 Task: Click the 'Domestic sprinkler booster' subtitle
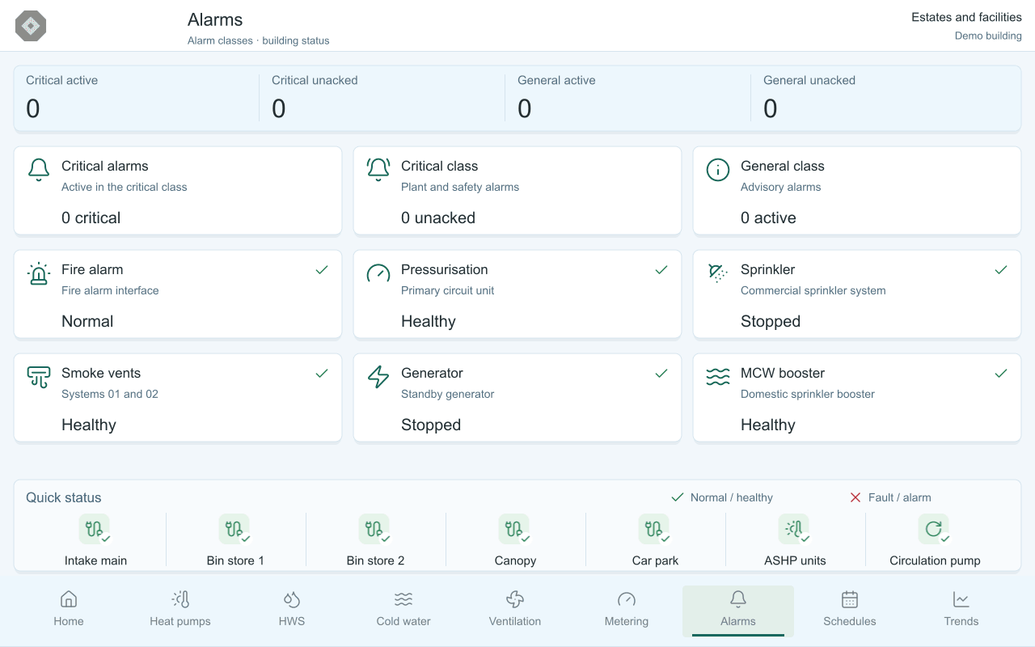click(808, 394)
